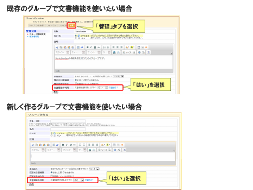Open text color picker in グループを作る editor
This screenshot has width=253, height=190.
pos(103,145)
